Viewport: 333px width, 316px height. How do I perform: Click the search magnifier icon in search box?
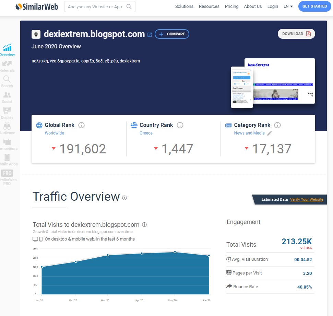point(129,7)
